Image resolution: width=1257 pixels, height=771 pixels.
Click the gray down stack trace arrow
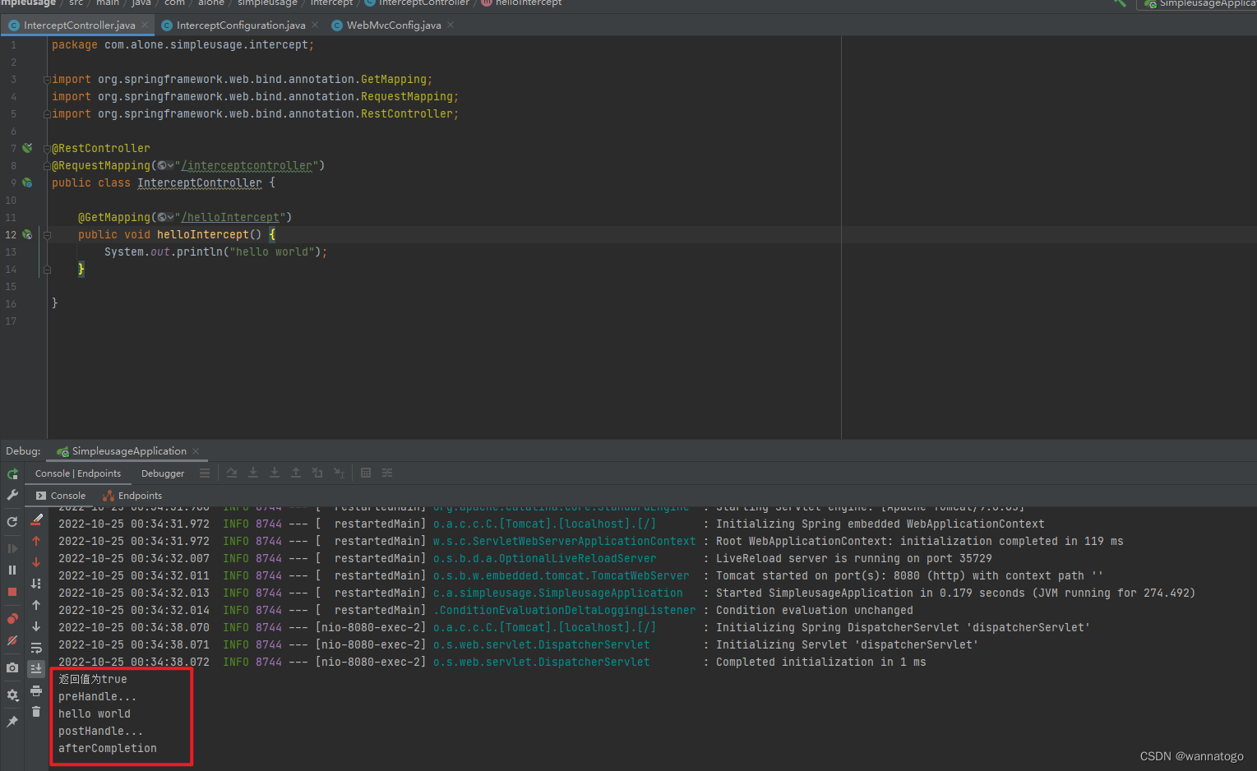tap(36, 626)
